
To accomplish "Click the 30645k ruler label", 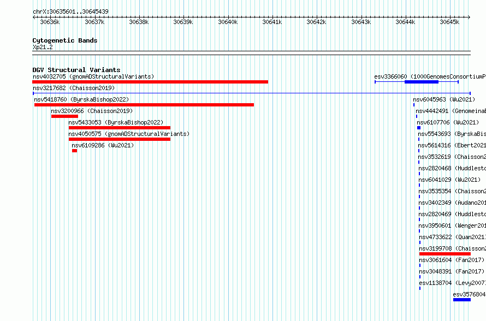I will (450, 22).
